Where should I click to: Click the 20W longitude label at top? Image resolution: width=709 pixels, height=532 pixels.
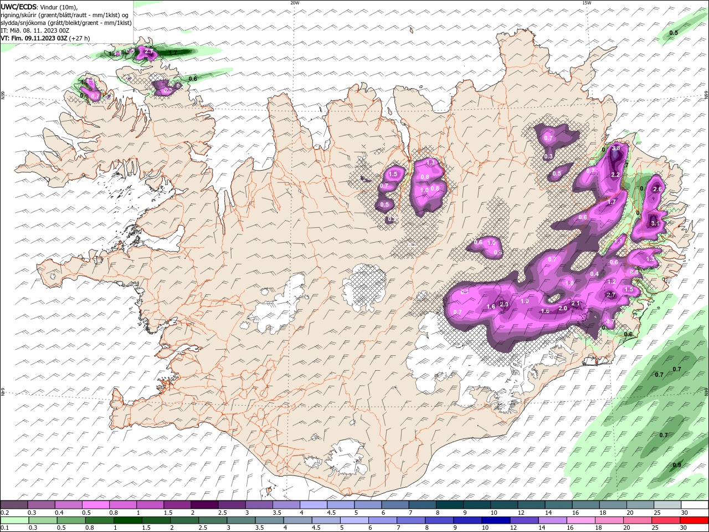[295, 2]
